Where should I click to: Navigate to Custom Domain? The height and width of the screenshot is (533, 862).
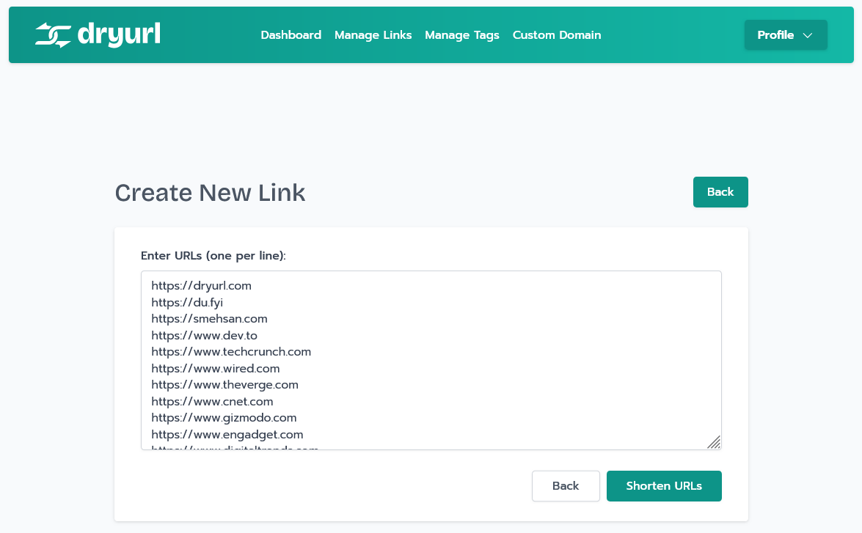point(556,35)
